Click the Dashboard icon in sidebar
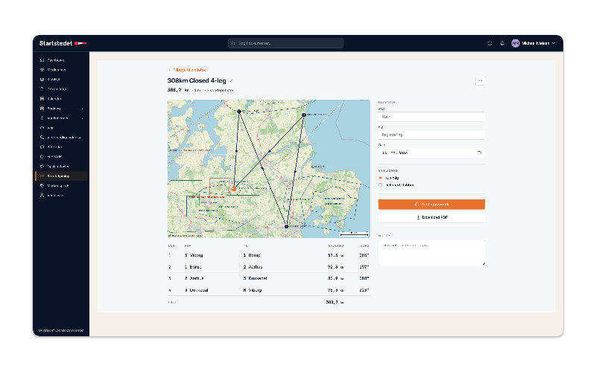 pyautogui.click(x=42, y=60)
